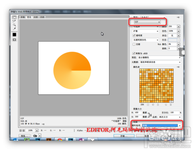
Task: Open the 品质 两次立方 quality dropdown
Action: 170,117
